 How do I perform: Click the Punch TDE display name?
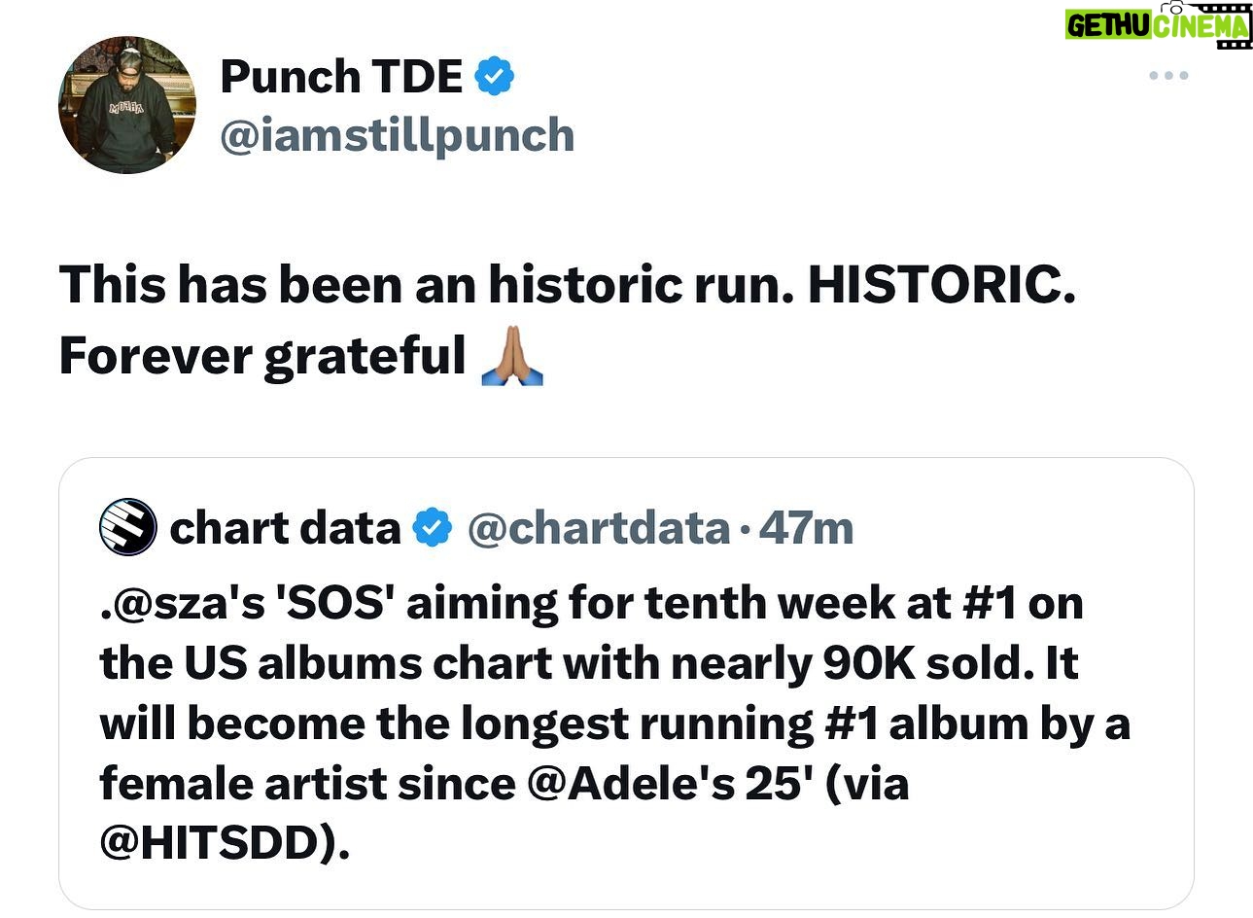(x=341, y=77)
